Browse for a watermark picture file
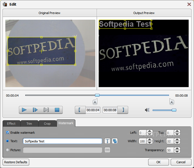 [107, 150]
